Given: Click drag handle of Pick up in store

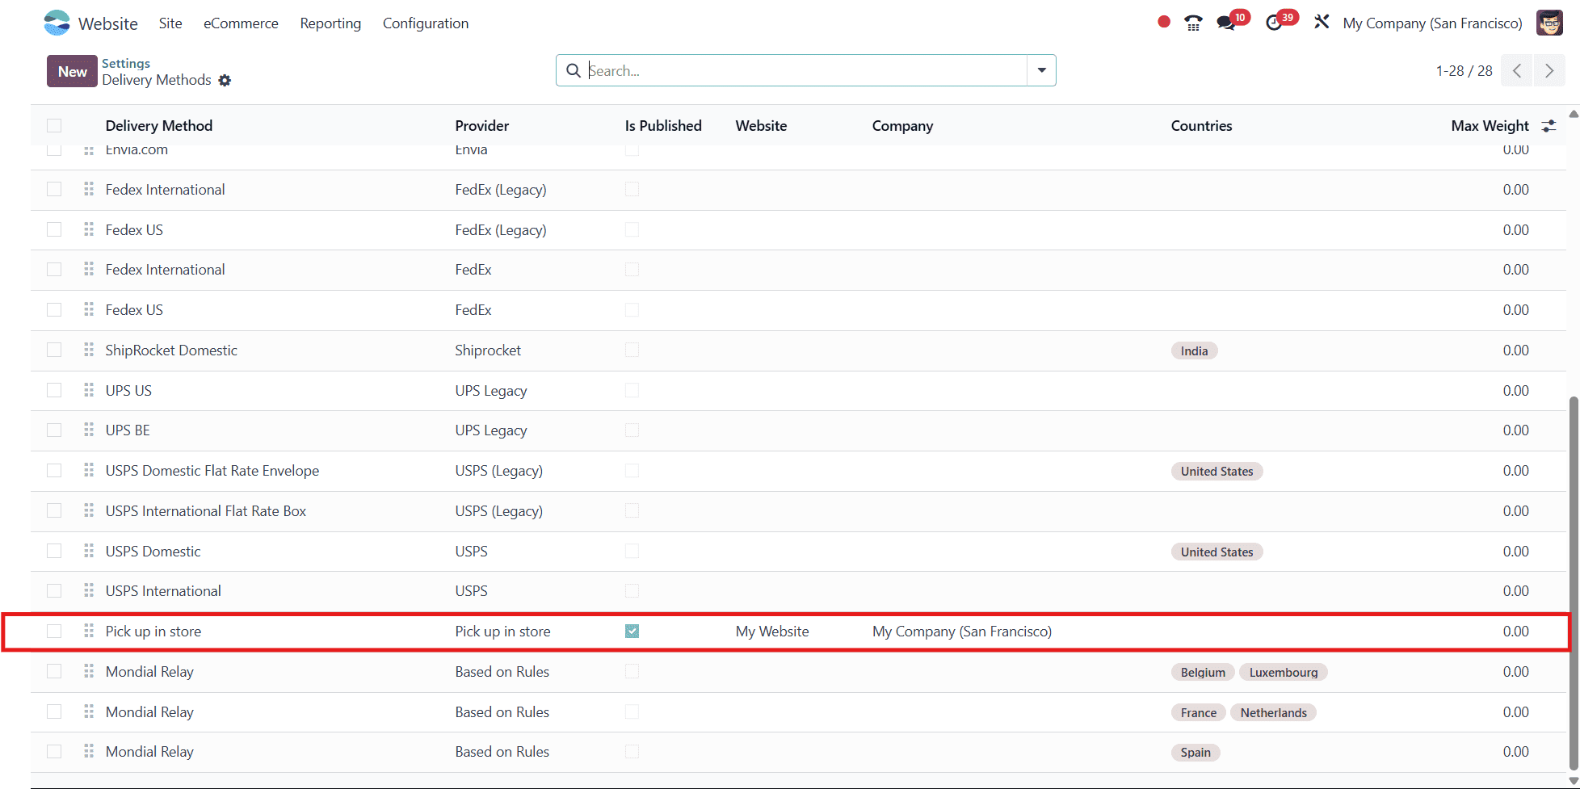Looking at the screenshot, I should click(89, 631).
